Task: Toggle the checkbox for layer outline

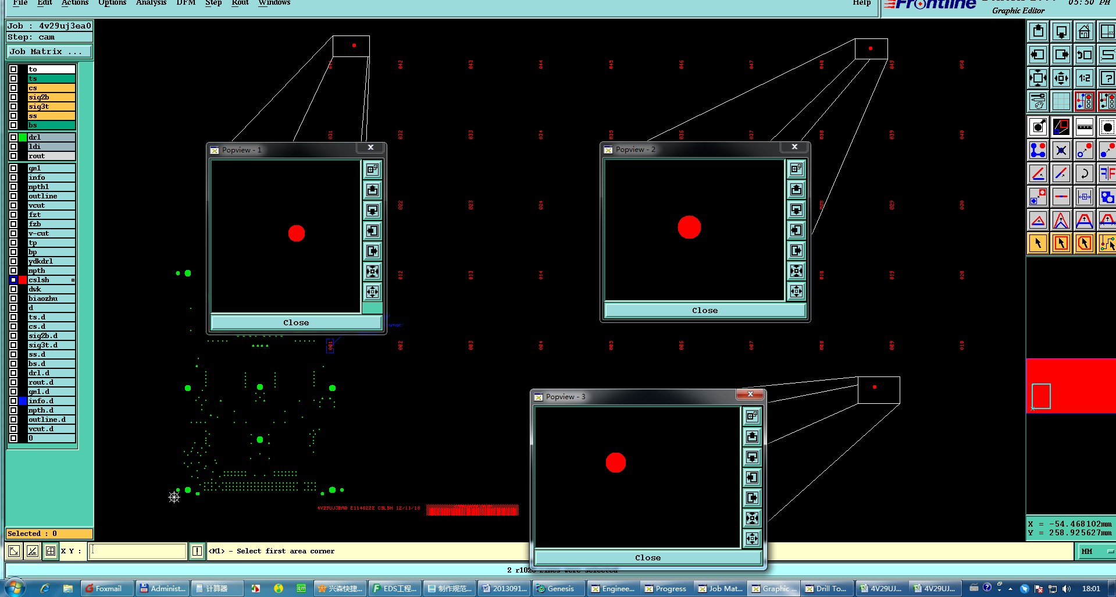Action: click(x=13, y=196)
